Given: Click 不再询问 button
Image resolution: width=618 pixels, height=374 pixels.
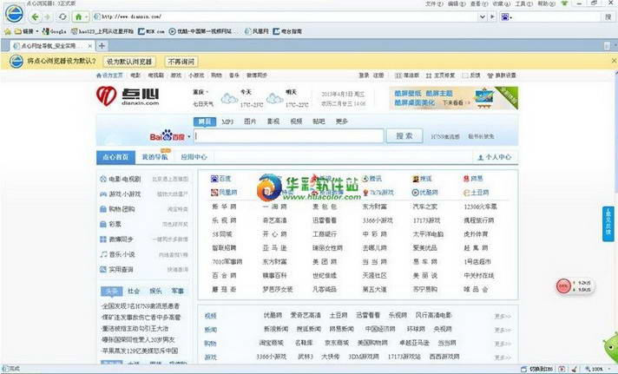Looking at the screenshot, I should [x=181, y=62].
